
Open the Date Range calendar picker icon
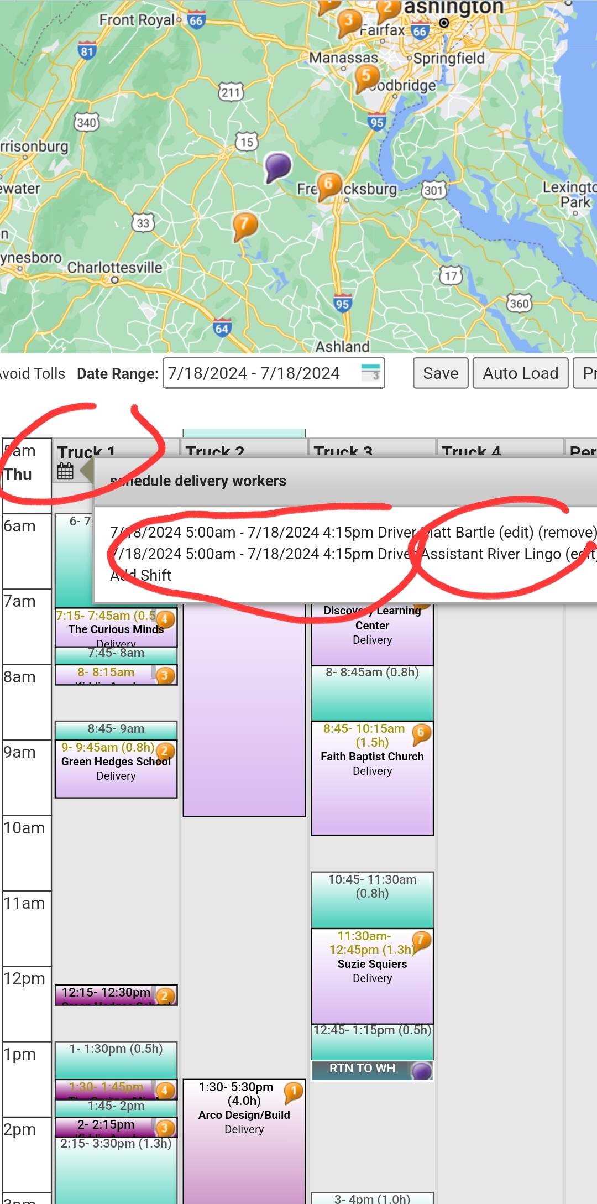[x=370, y=373]
